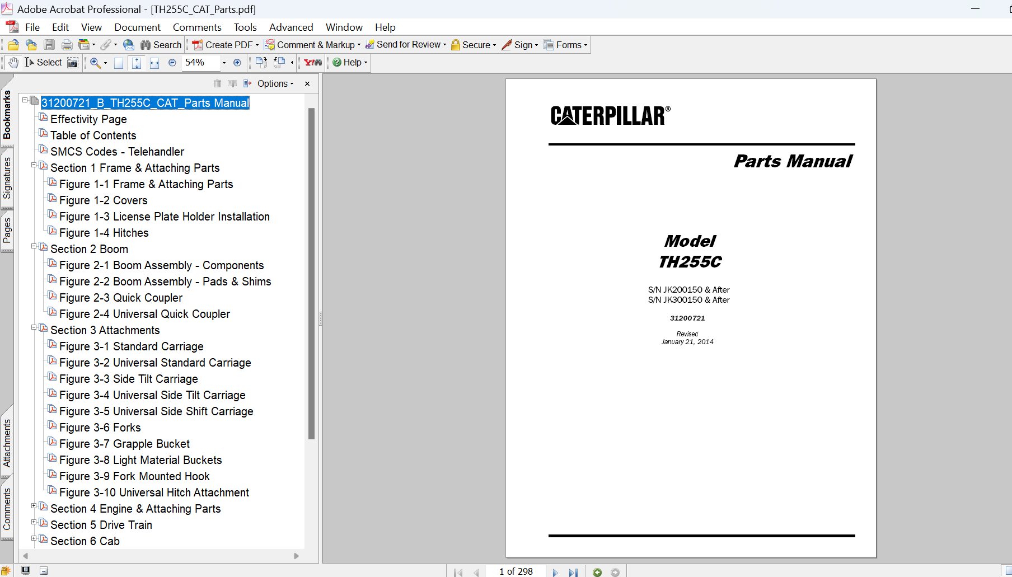Open the View menu

(91, 27)
